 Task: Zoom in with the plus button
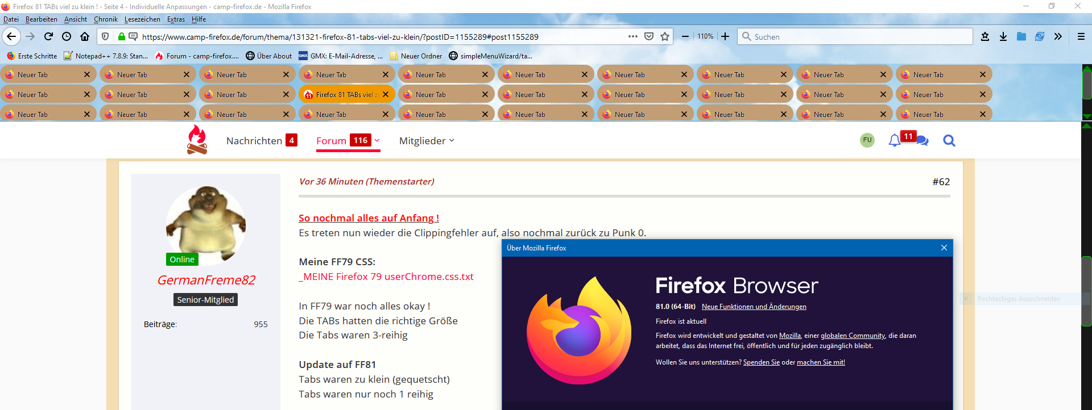[x=725, y=36]
